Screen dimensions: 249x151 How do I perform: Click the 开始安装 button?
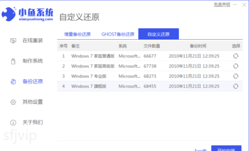(x=226, y=148)
